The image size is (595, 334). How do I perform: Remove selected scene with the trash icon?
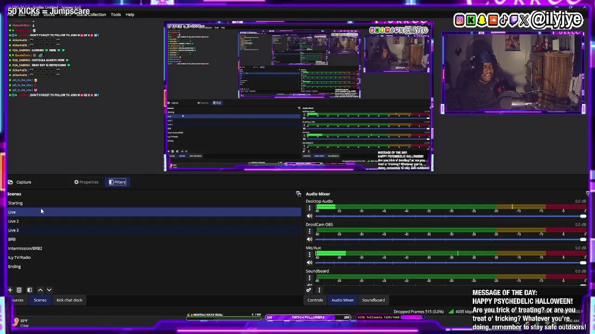(19, 290)
